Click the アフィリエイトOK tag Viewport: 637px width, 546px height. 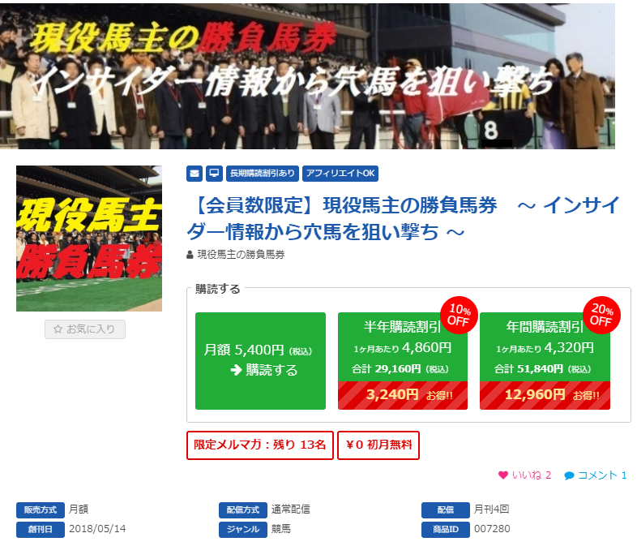[340, 174]
